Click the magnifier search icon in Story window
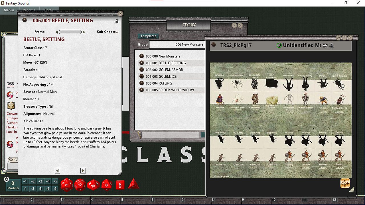The image size is (365, 205). [x=139, y=134]
